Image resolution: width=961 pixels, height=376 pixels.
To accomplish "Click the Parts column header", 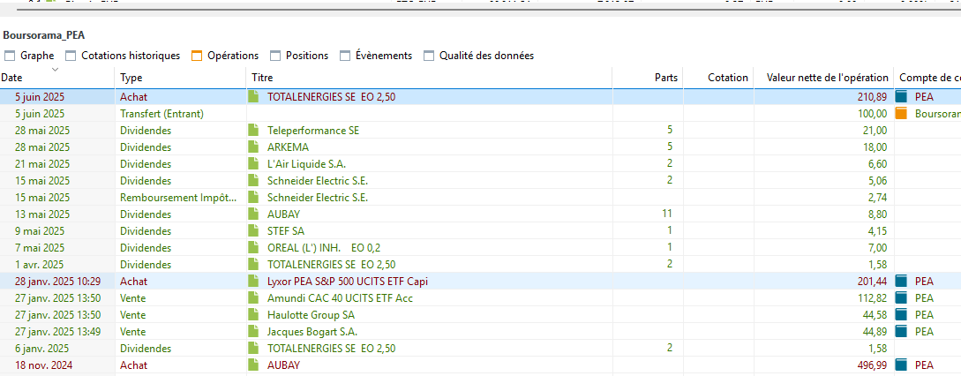I will [x=648, y=78].
